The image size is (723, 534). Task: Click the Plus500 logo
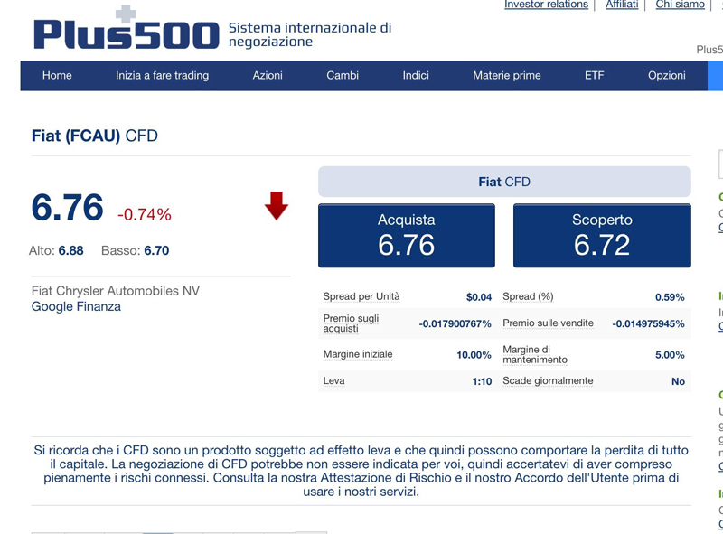click(126, 29)
